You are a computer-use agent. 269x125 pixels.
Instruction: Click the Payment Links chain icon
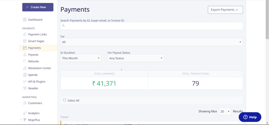click(x=25, y=34)
